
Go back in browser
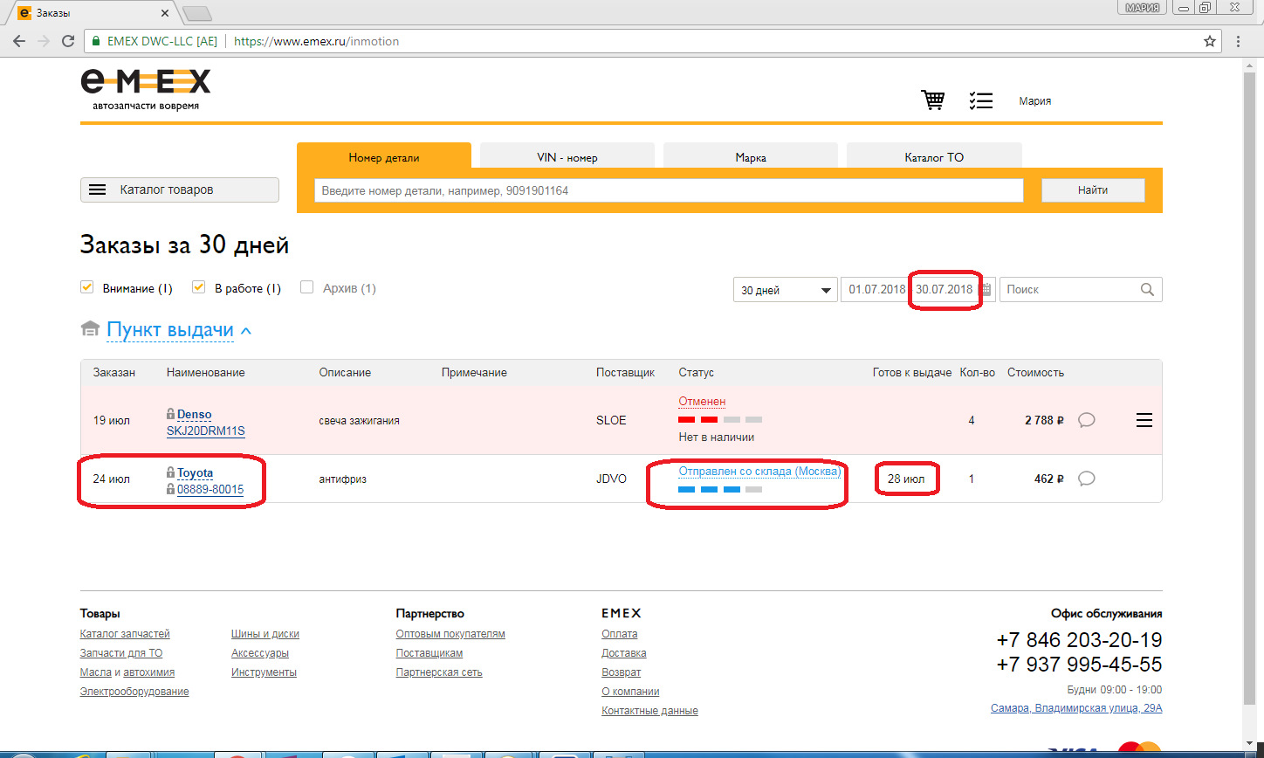pos(19,41)
